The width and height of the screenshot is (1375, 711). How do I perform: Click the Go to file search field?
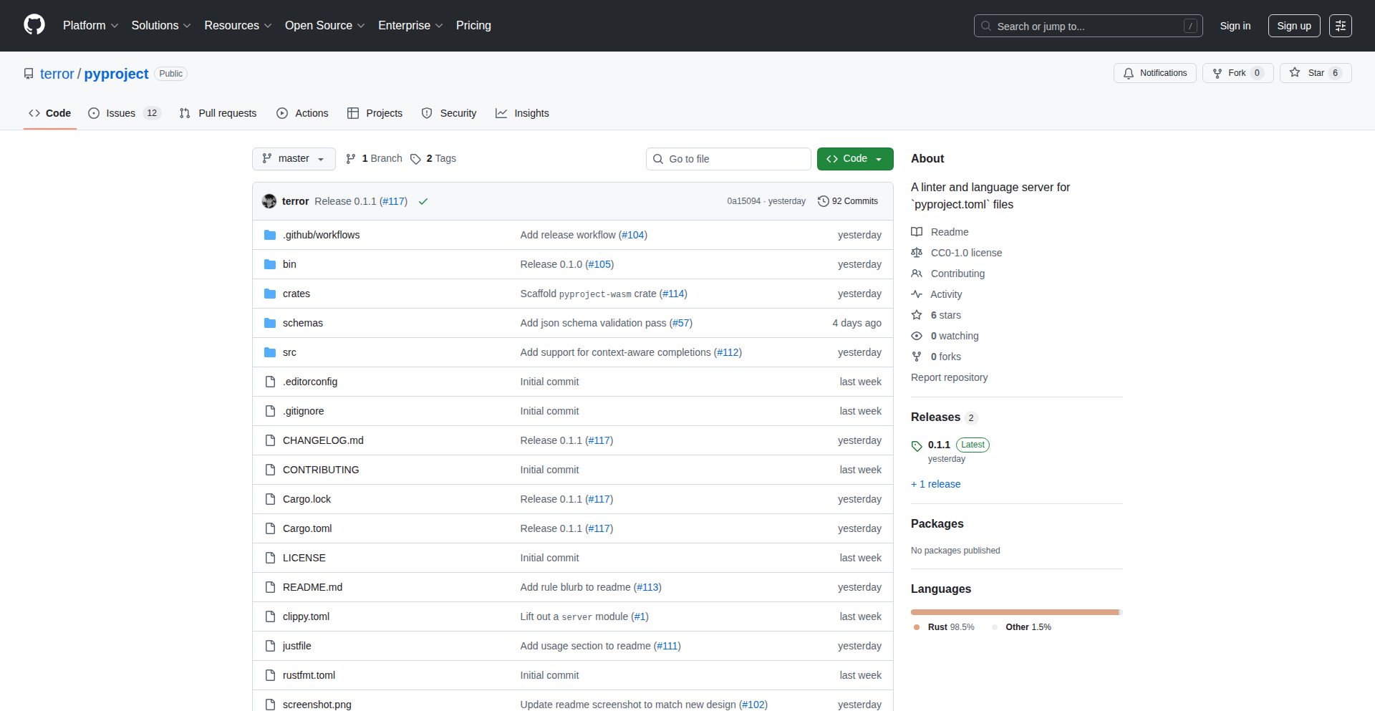[x=728, y=158]
